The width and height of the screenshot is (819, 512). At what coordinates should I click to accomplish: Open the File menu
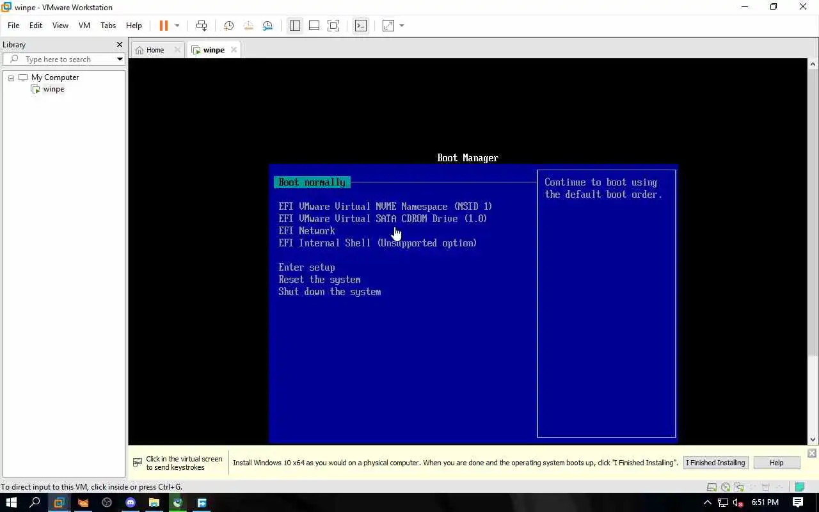(x=13, y=26)
